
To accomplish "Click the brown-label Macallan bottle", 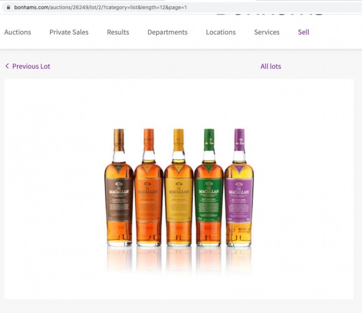I will (x=119, y=187).
